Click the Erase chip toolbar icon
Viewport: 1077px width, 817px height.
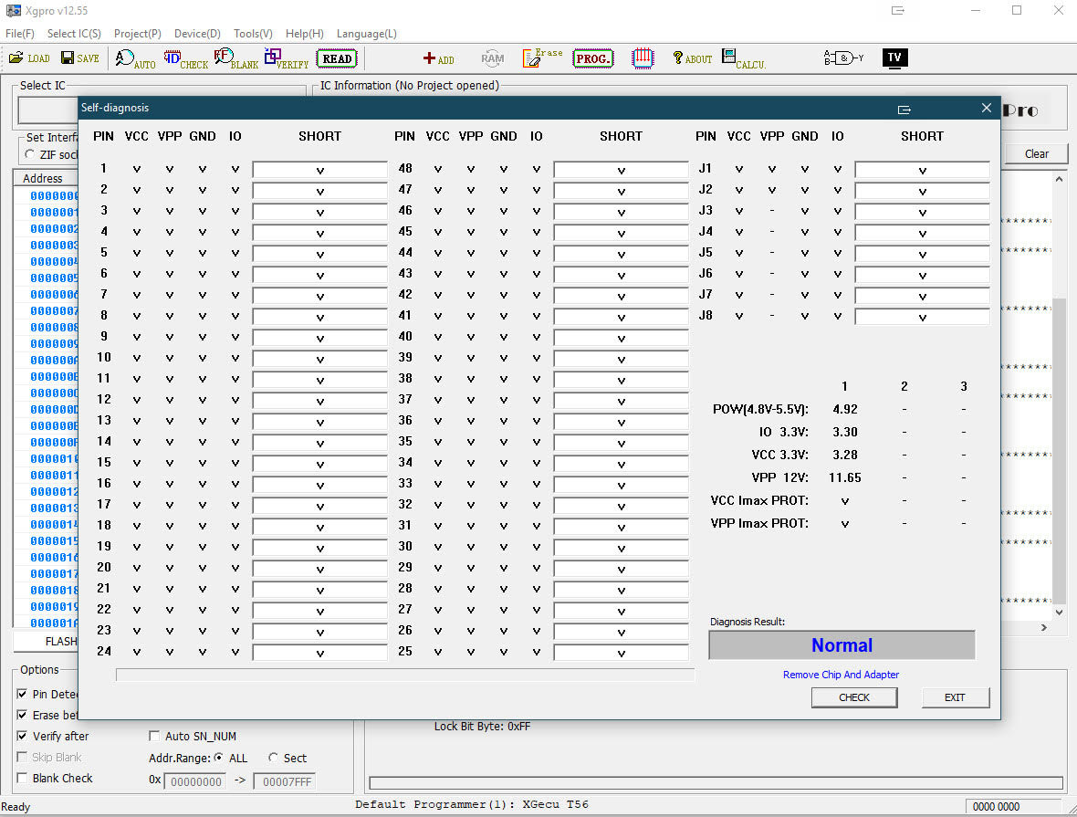tap(542, 58)
